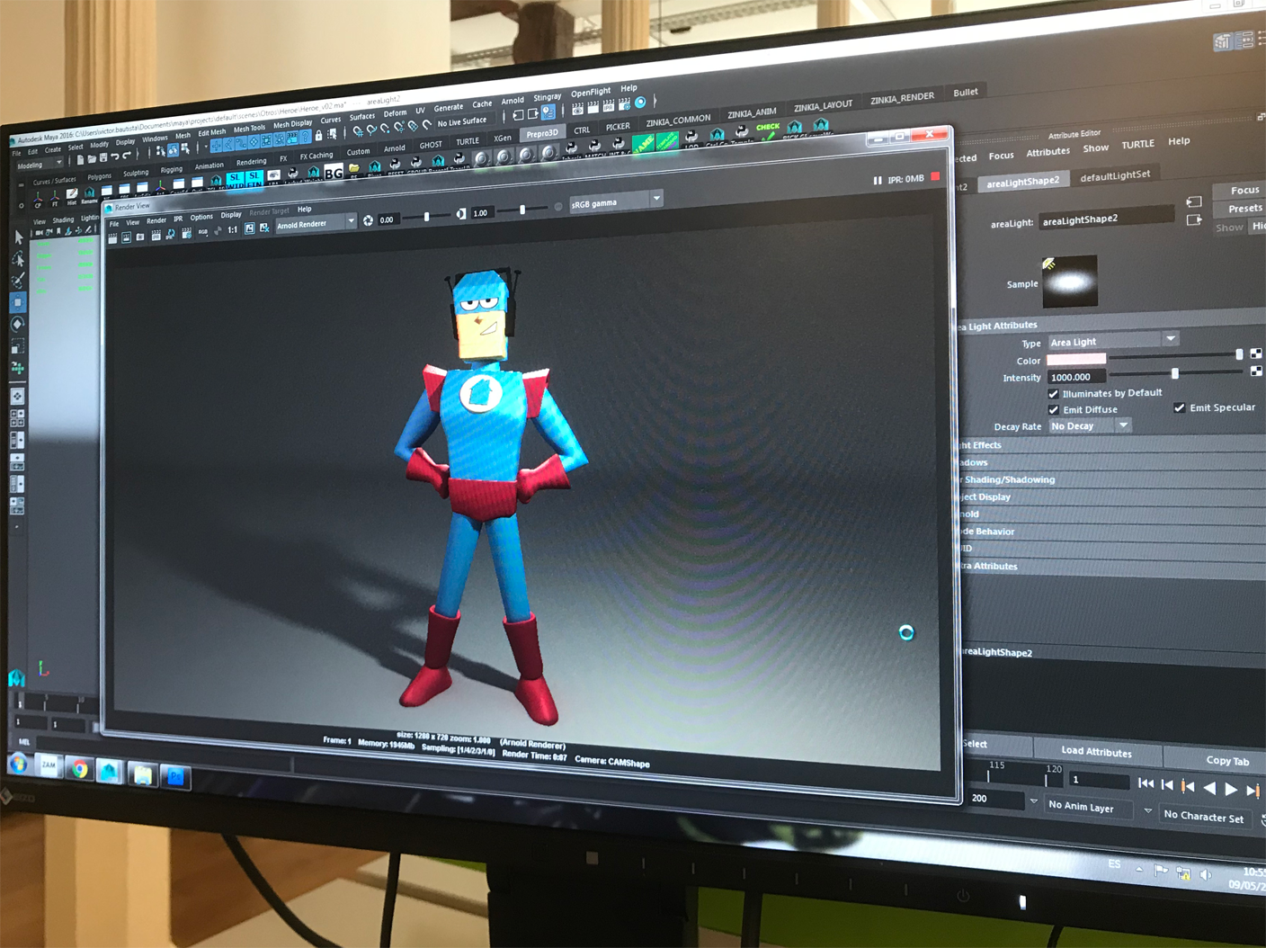1266x948 pixels.
Task: Play the timeline forward
Action: click(x=1231, y=789)
